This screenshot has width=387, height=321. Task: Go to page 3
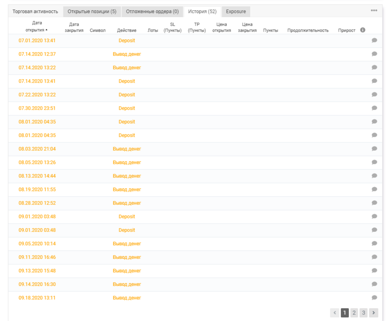point(363,312)
